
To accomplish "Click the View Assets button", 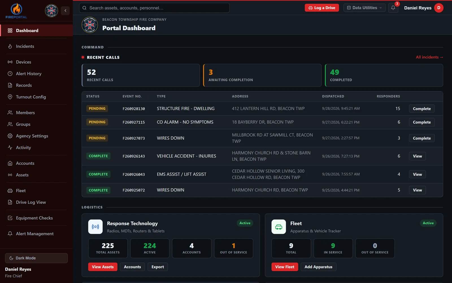I will click(x=103, y=267).
